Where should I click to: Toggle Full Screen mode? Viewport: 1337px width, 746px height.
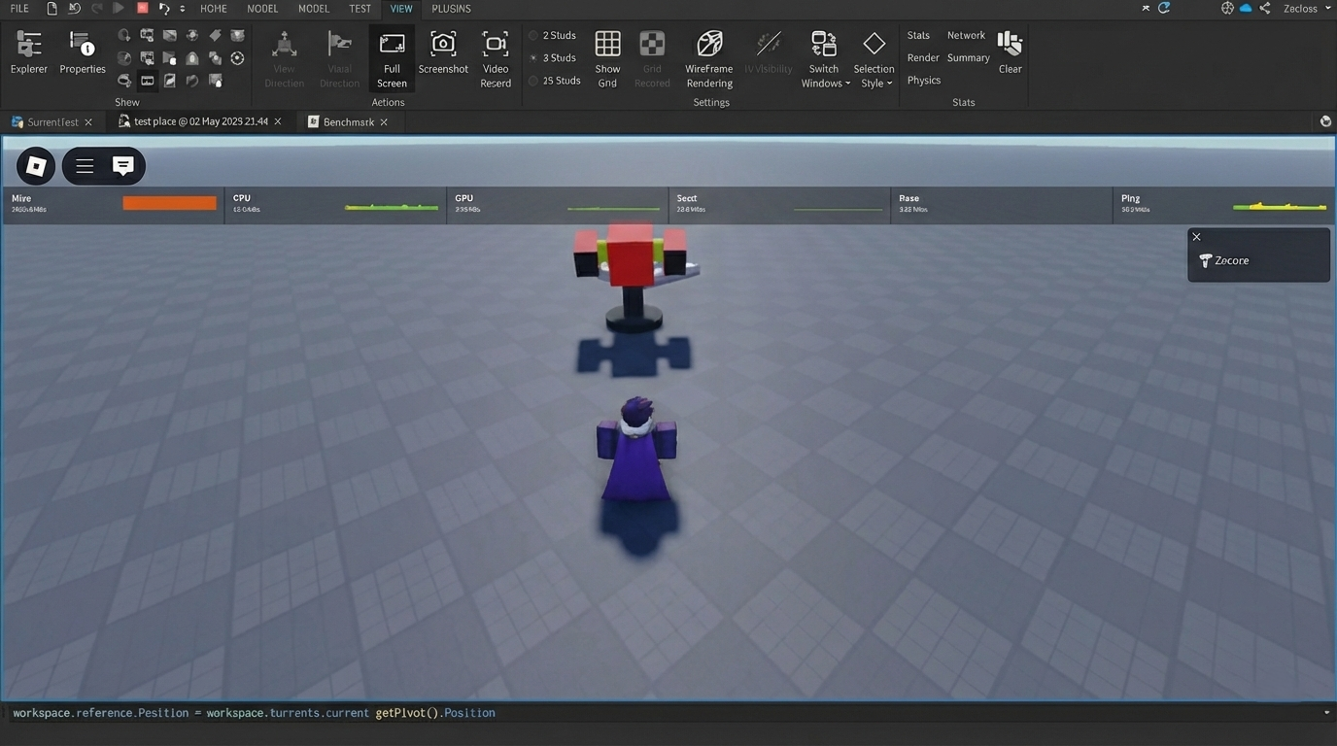click(392, 58)
